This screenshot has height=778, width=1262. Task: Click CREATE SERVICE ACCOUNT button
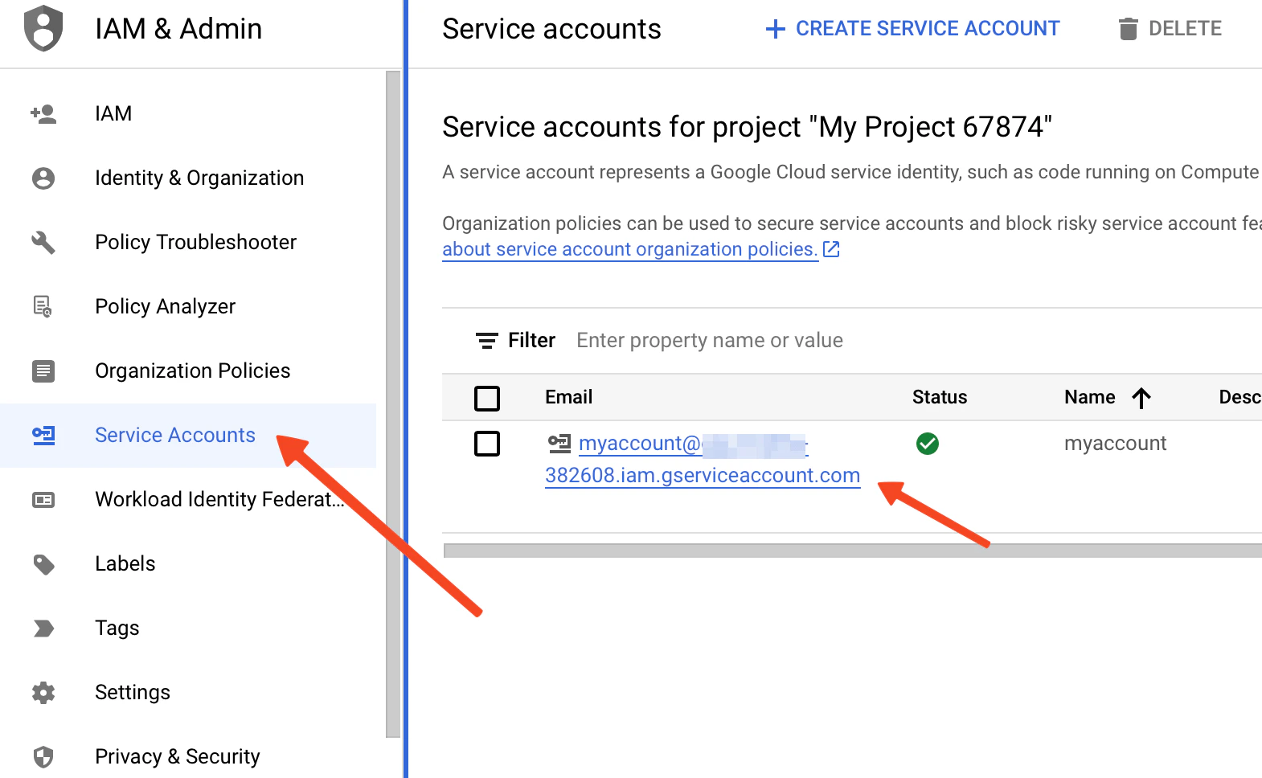tap(912, 29)
